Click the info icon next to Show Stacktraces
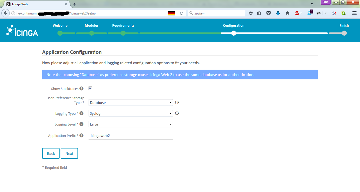The image size is (360, 192). [x=81, y=89]
